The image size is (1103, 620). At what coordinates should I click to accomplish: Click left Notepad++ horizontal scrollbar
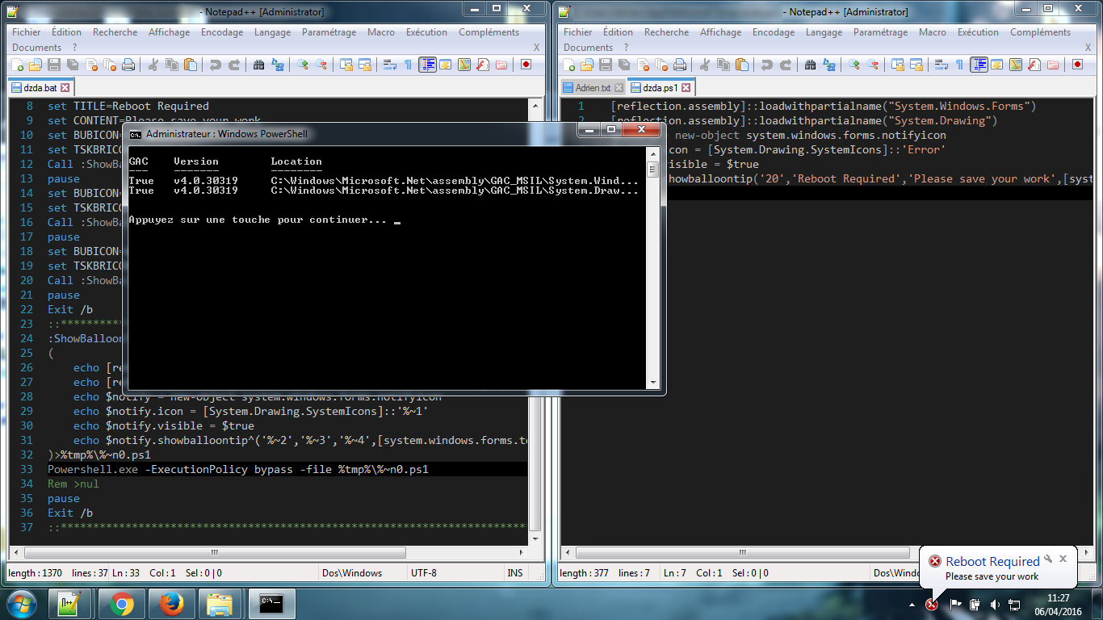(x=267, y=553)
